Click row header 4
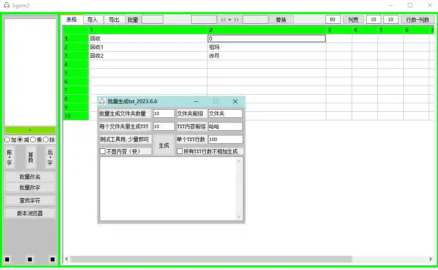 coord(76,64)
